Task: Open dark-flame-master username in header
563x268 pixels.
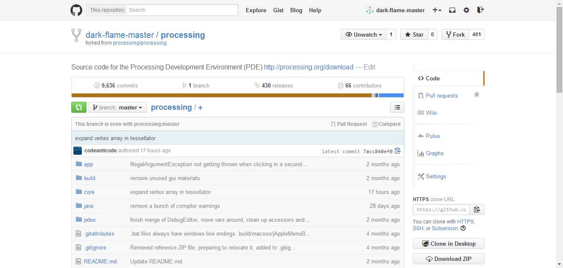Action: 400,10
